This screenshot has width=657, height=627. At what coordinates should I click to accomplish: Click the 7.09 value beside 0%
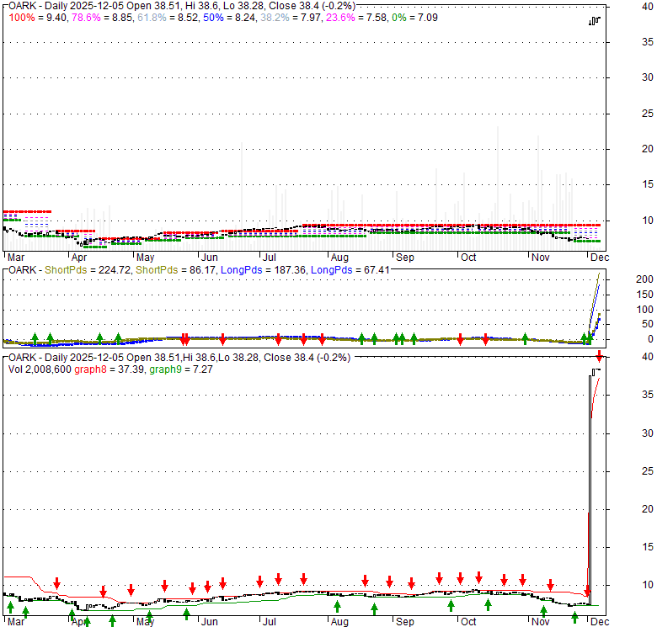(427, 18)
